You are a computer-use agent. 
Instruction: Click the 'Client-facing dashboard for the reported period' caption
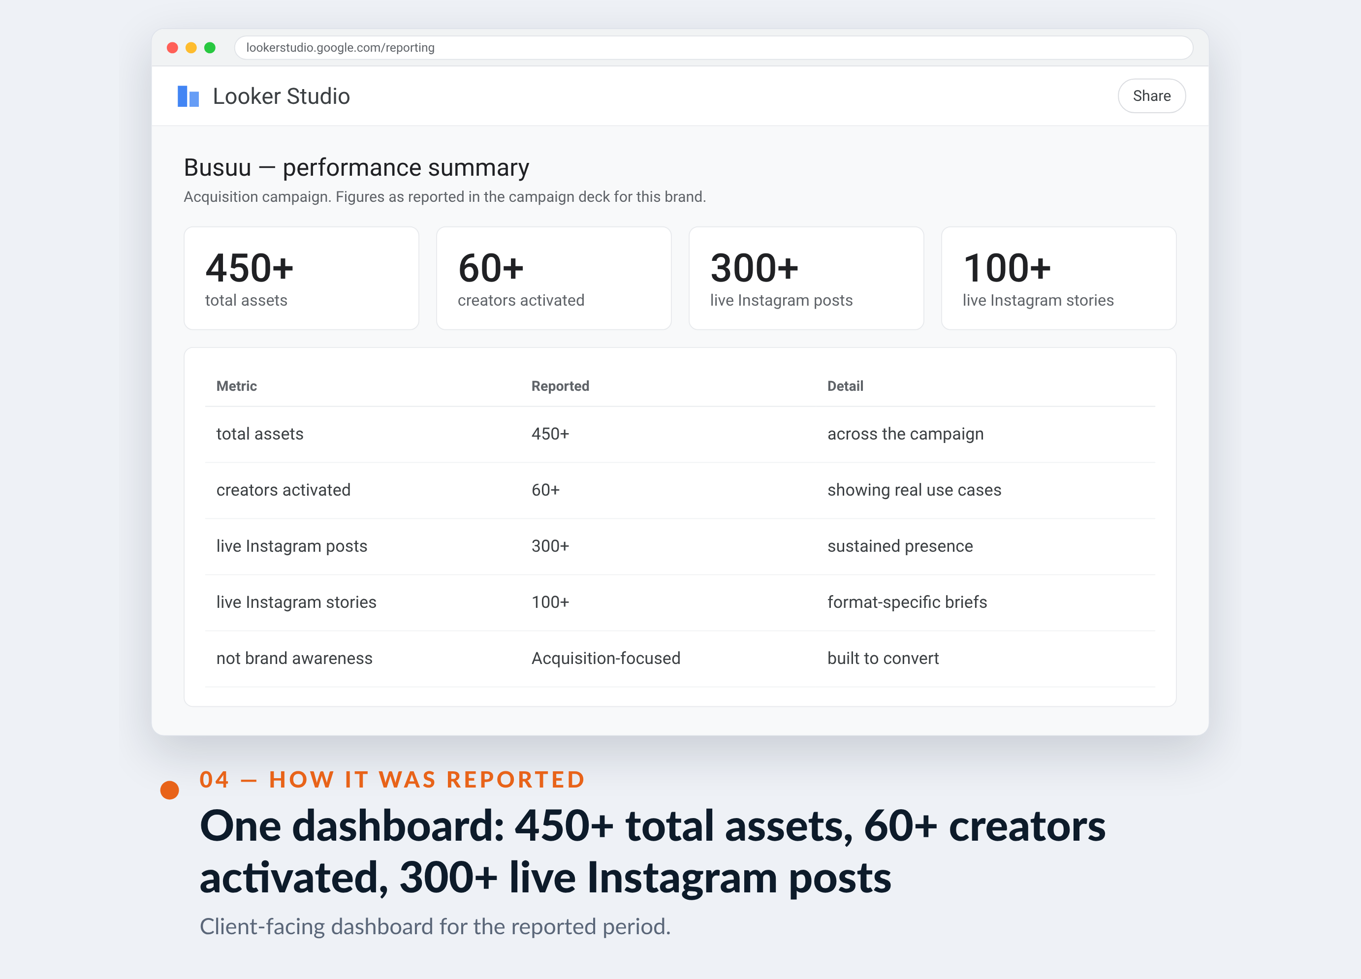(x=435, y=927)
